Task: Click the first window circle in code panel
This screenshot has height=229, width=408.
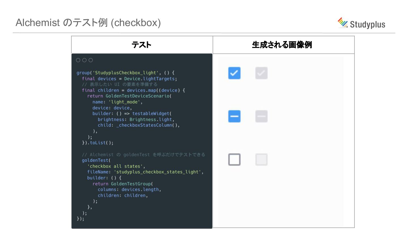Action: pos(78,60)
